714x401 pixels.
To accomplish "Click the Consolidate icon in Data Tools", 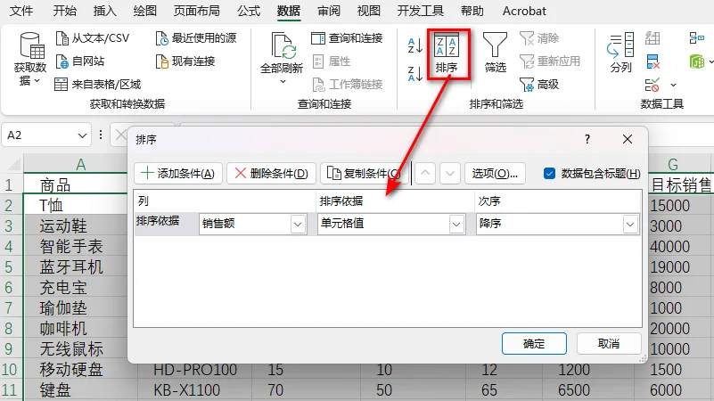I will (x=697, y=38).
